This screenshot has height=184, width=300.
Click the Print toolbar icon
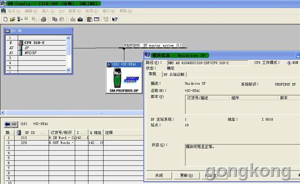(x=44, y=19)
